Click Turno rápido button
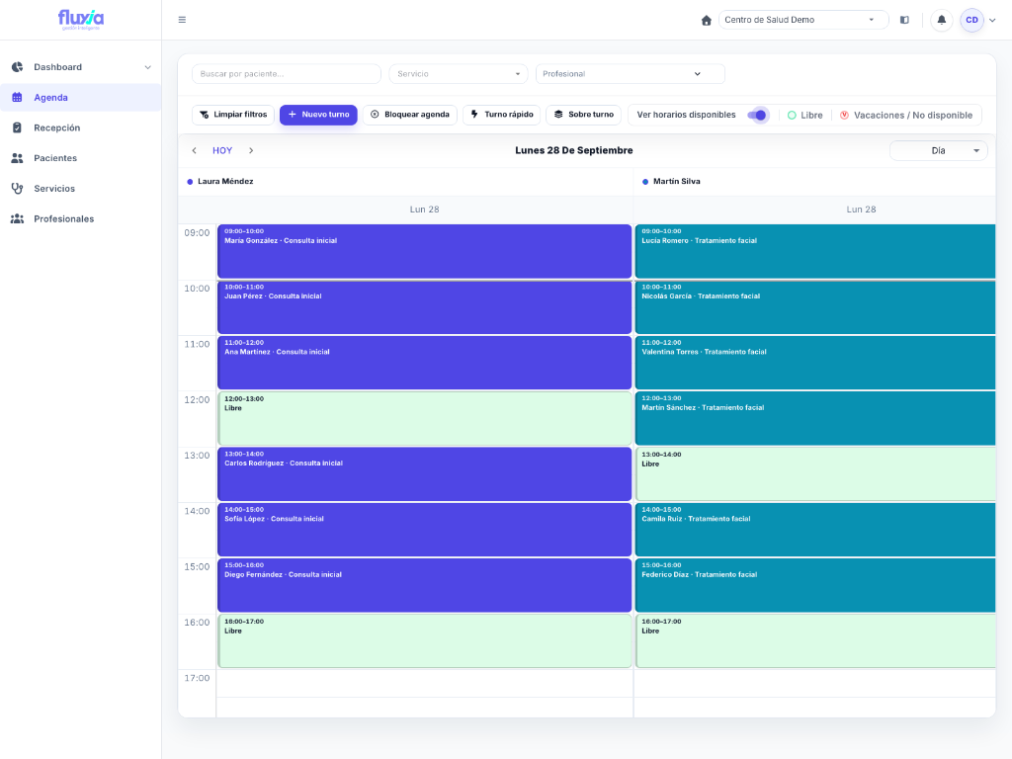The width and height of the screenshot is (1012, 759). pyautogui.click(x=501, y=115)
